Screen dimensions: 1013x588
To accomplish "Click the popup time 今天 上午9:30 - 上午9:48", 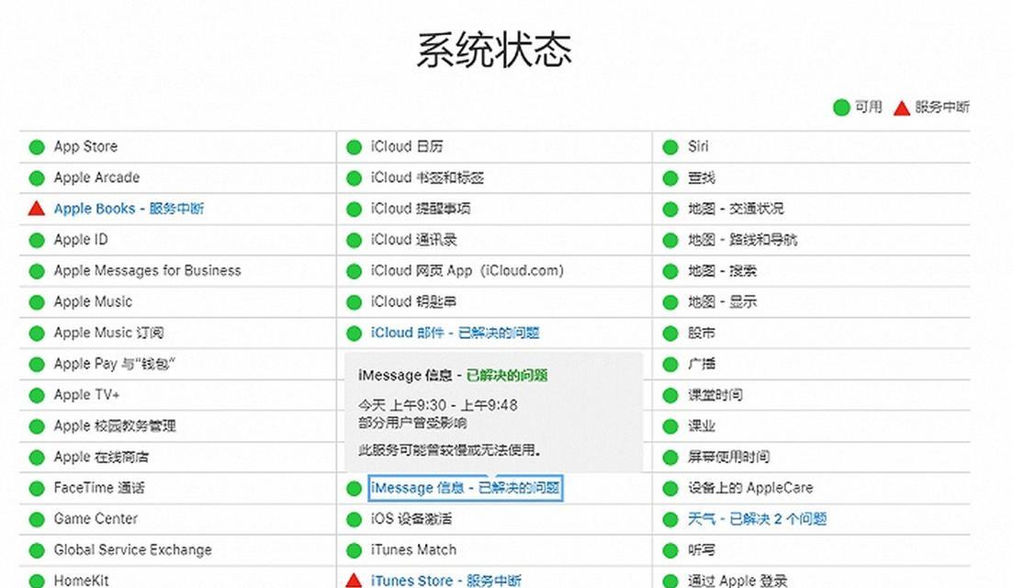I will click(x=438, y=405).
